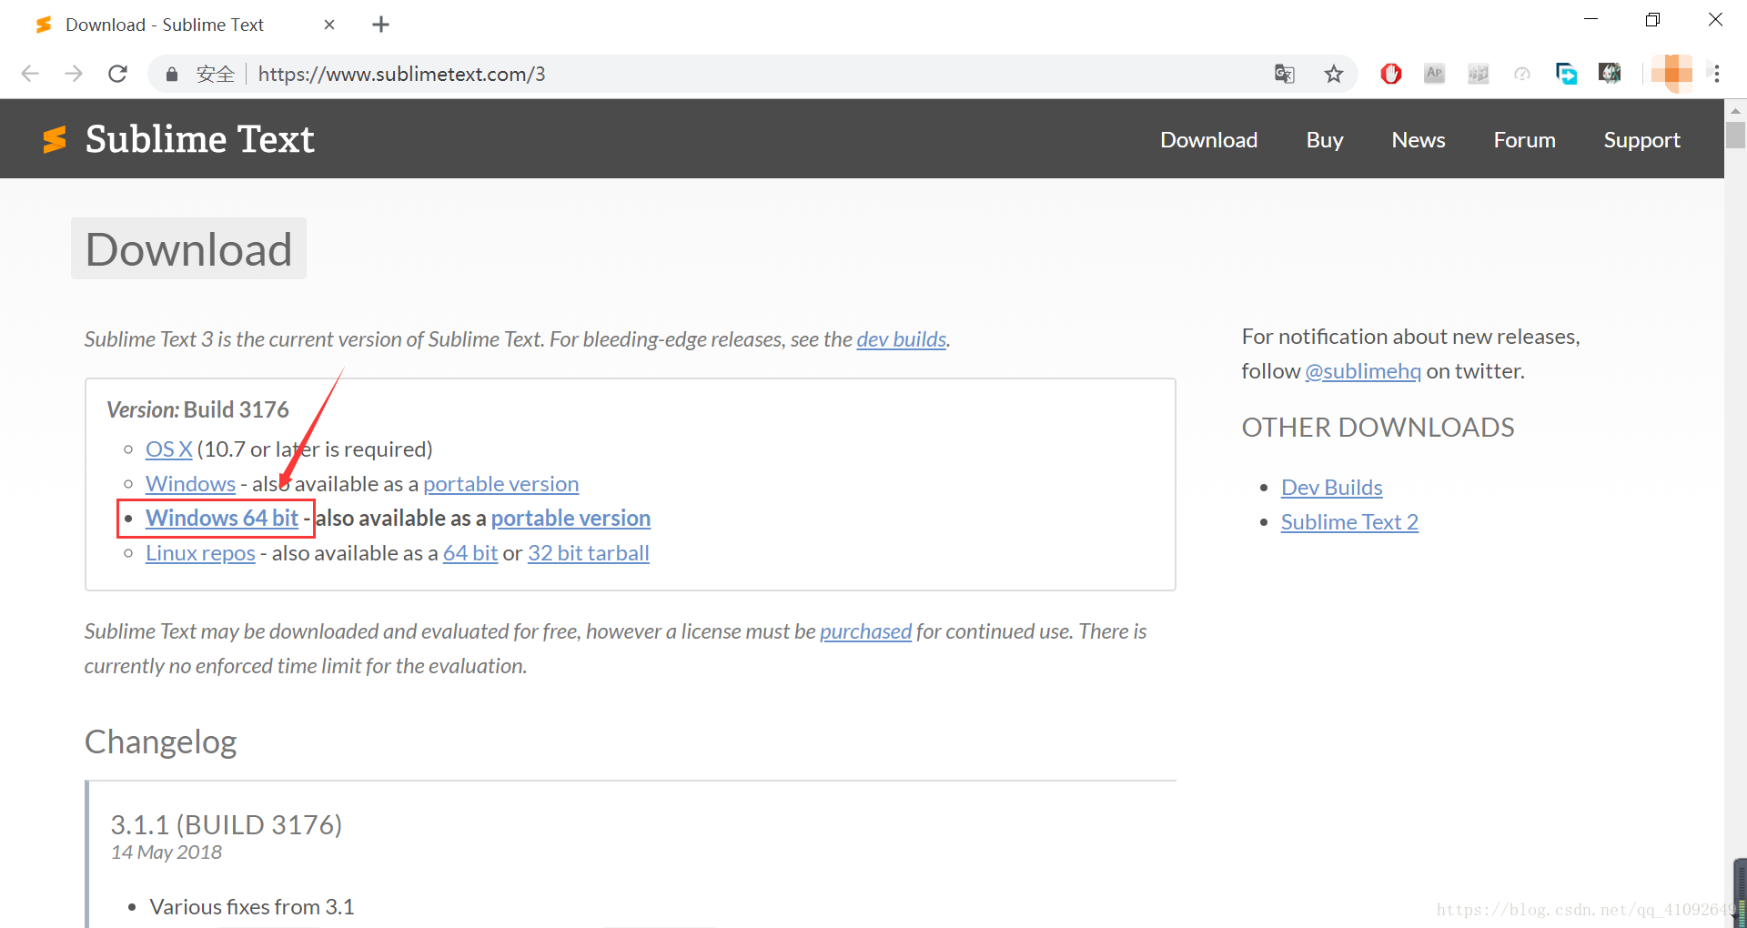This screenshot has height=928, width=1747.
Task: Download the 32 bit tarball
Action: coord(588,553)
